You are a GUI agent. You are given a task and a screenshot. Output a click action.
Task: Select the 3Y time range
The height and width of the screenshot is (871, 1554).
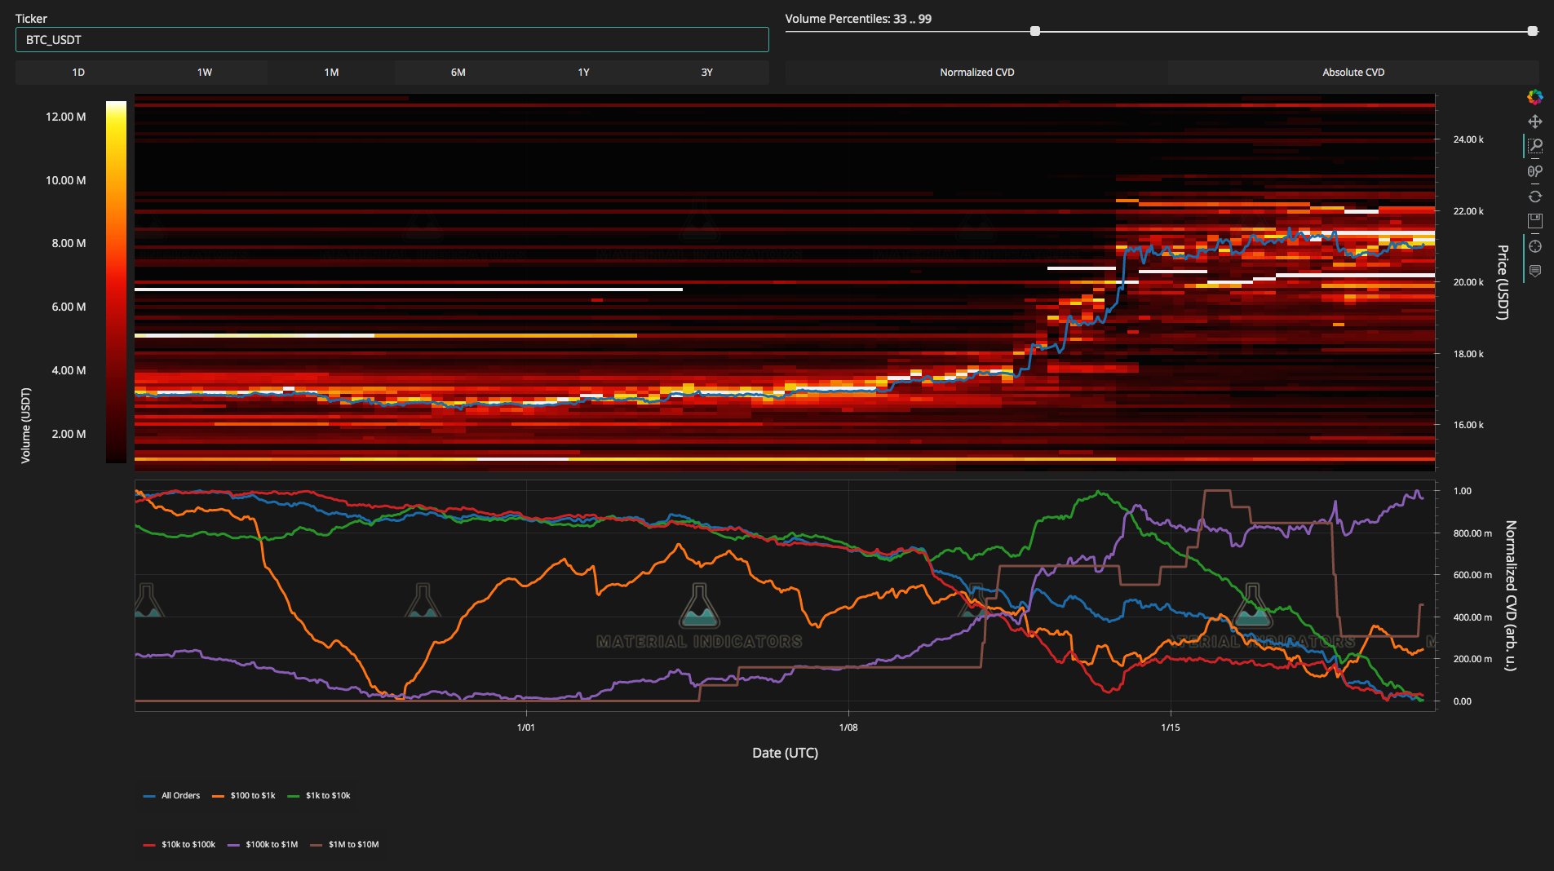pos(707,73)
